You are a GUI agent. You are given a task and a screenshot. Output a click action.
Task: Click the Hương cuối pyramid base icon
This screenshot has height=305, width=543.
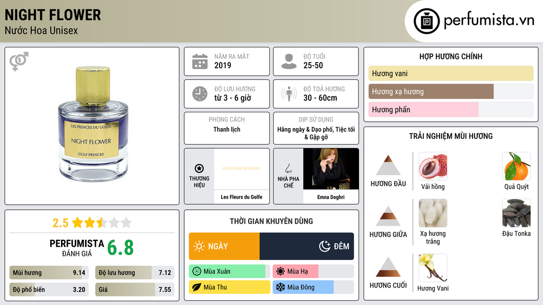[388, 267]
